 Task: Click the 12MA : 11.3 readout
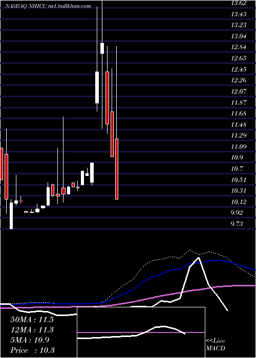pyautogui.click(x=32, y=330)
